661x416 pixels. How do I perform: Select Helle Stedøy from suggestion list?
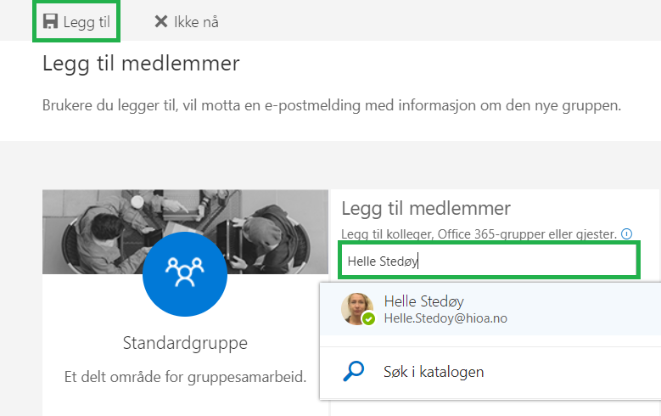point(490,309)
